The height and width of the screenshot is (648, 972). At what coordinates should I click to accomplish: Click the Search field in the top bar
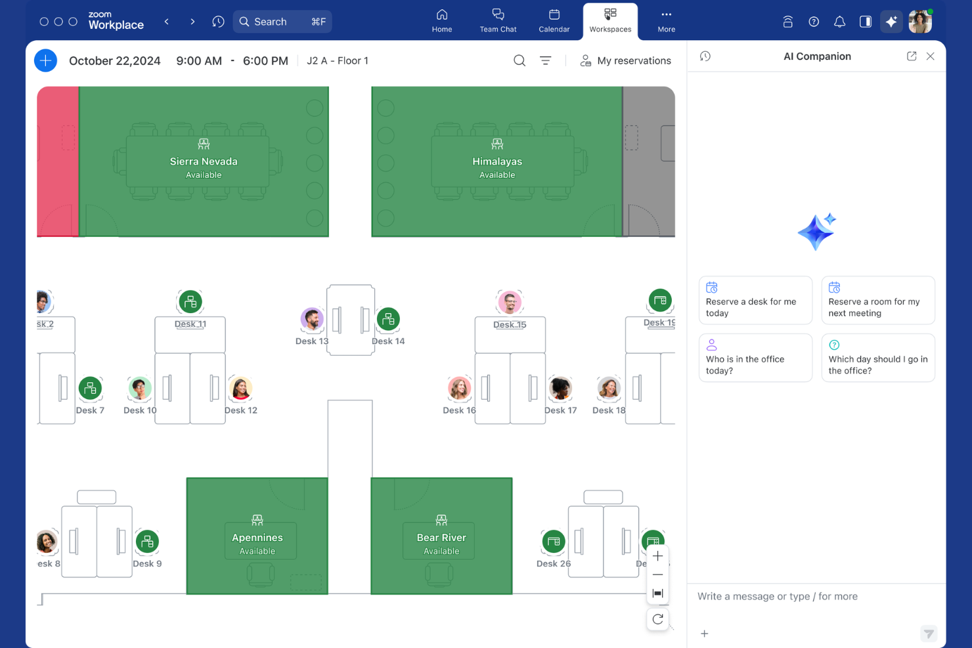tap(282, 22)
